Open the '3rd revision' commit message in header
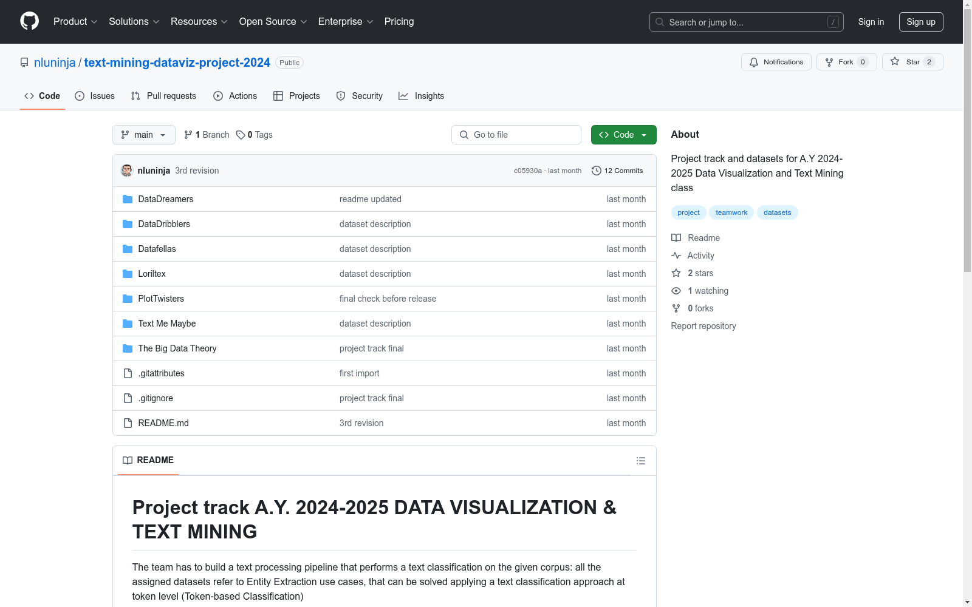This screenshot has height=607, width=972. tap(197, 171)
